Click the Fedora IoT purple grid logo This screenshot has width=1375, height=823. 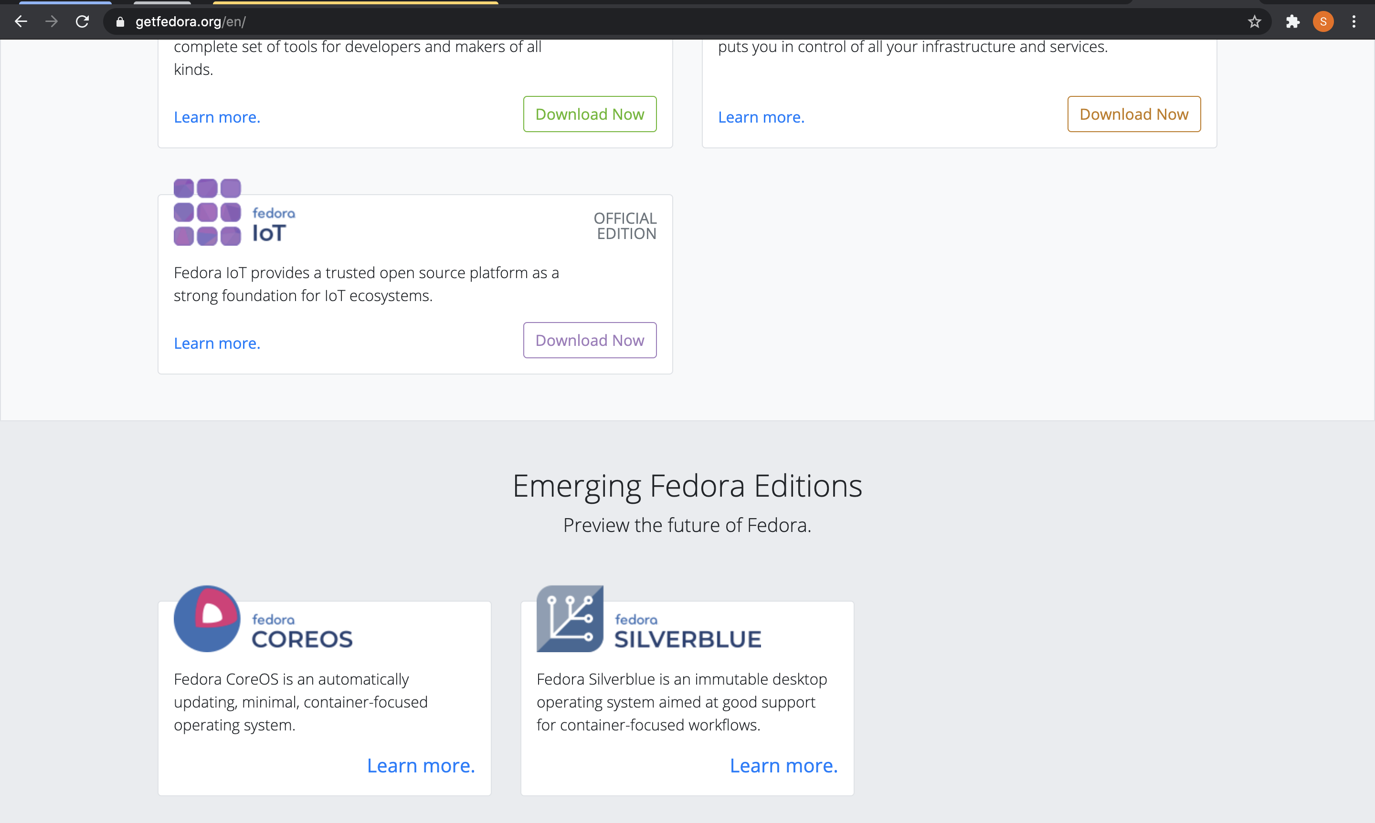click(x=207, y=212)
